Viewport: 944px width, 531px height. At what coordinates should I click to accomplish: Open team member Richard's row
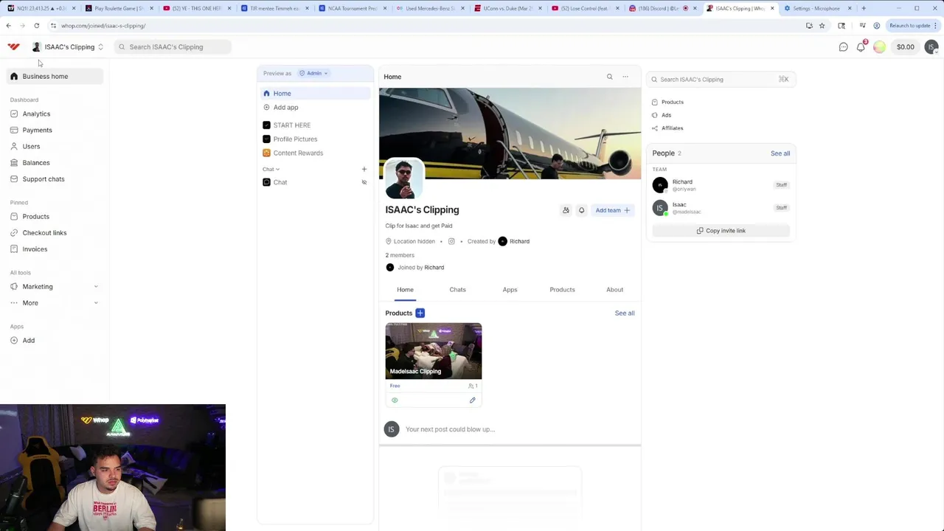click(721, 185)
